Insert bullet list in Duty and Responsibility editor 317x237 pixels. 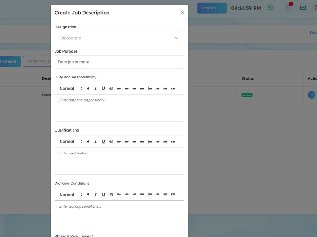pos(158,88)
